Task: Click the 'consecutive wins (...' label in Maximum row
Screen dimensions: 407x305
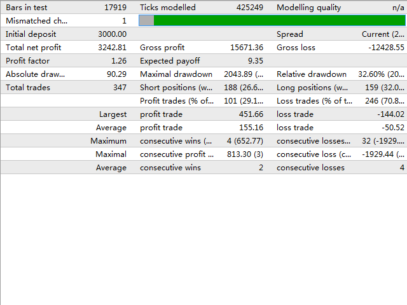Action: click(176, 141)
